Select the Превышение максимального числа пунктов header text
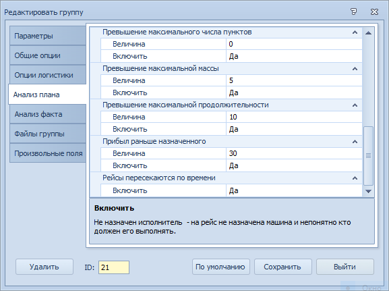This screenshot has height=291, width=389. [x=177, y=32]
